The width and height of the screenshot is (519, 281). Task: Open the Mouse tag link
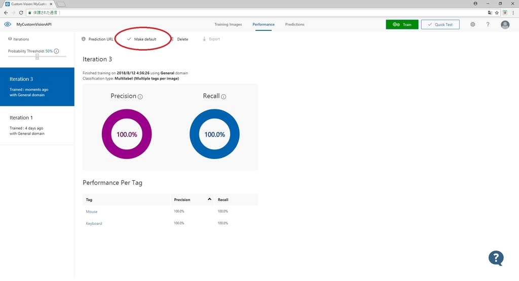pos(92,212)
